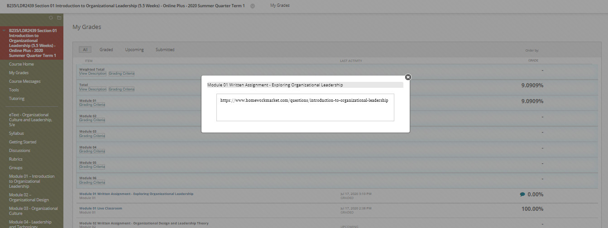This screenshot has width=608, height=228.
Task: Click Grading Criteria under Module 01
Action: point(92,104)
